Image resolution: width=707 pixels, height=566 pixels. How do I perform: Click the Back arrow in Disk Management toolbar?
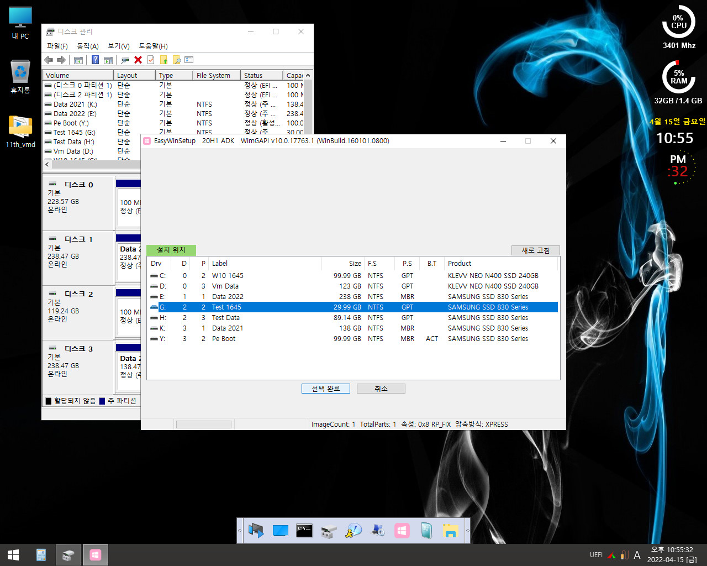(x=49, y=60)
